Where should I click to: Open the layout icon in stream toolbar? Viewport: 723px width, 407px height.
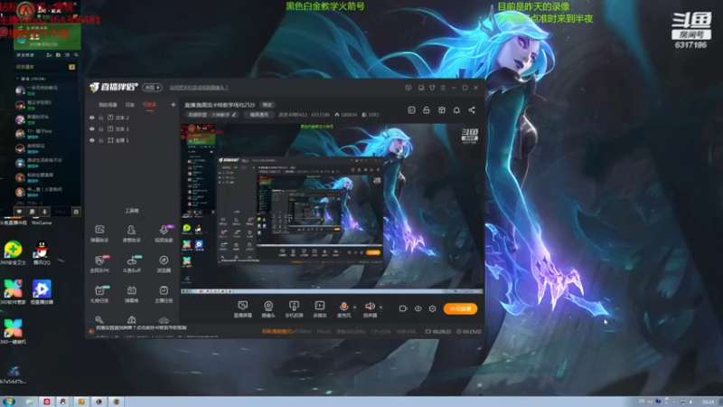click(x=441, y=109)
